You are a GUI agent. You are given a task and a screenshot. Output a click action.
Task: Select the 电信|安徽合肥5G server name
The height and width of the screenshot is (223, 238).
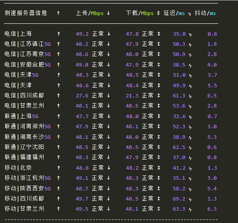point(27,65)
